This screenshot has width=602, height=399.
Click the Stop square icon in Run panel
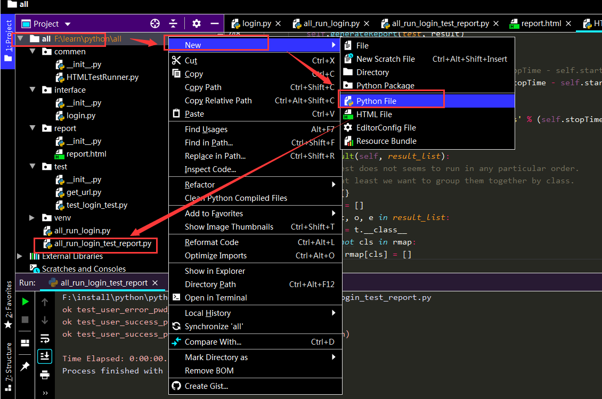(26, 320)
